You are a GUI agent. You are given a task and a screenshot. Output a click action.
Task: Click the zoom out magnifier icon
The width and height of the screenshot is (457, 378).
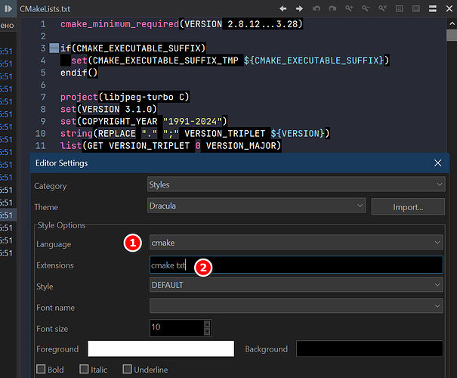point(366,9)
